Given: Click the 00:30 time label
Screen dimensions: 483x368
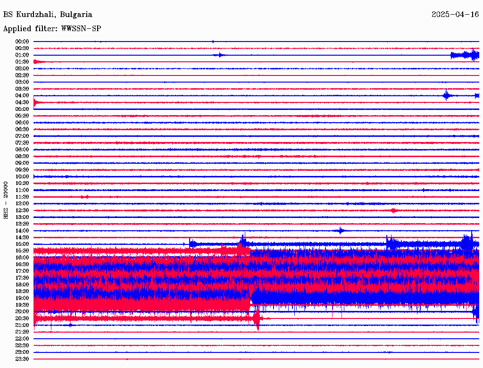Looking at the screenshot, I should click(22, 48).
